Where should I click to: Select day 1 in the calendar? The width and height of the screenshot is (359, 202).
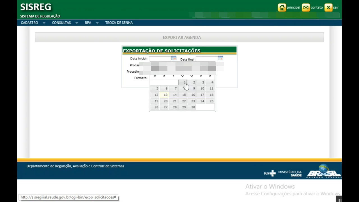point(182,82)
